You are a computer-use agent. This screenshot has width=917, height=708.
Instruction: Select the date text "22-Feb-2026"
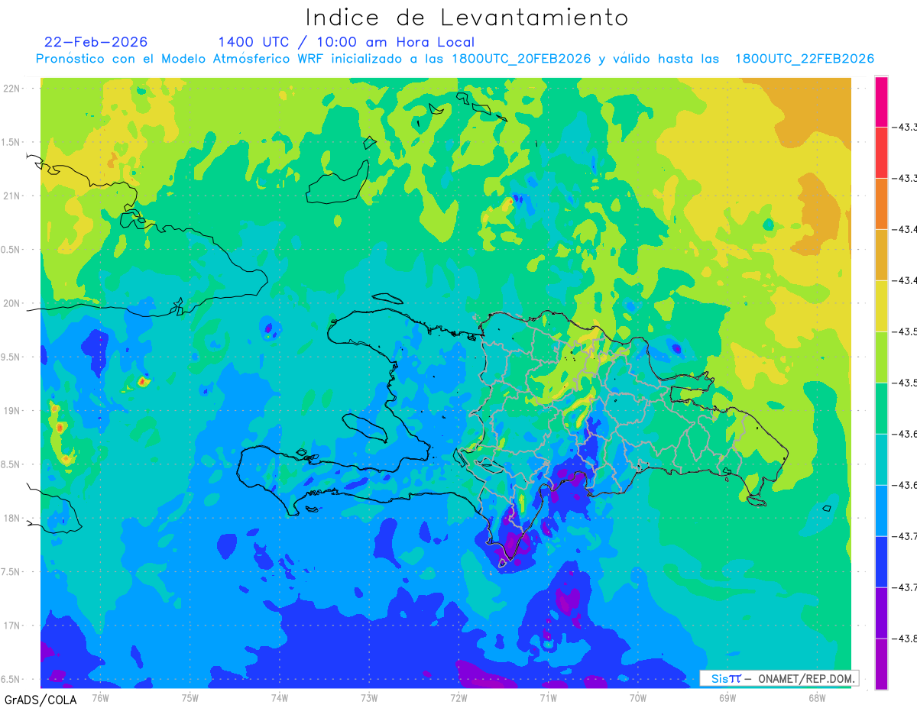(x=96, y=42)
